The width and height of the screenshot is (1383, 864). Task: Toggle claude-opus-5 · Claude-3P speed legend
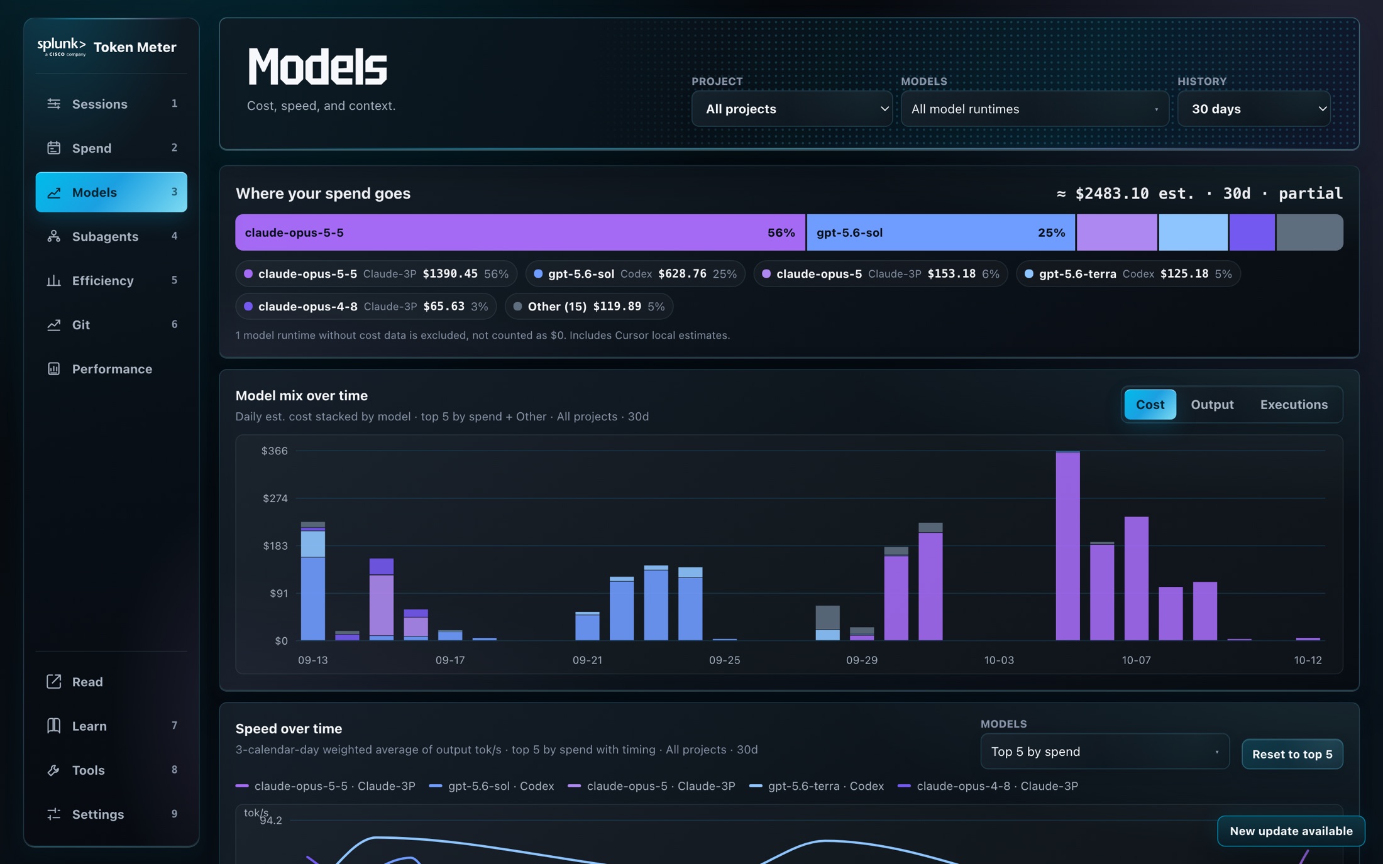(651, 786)
